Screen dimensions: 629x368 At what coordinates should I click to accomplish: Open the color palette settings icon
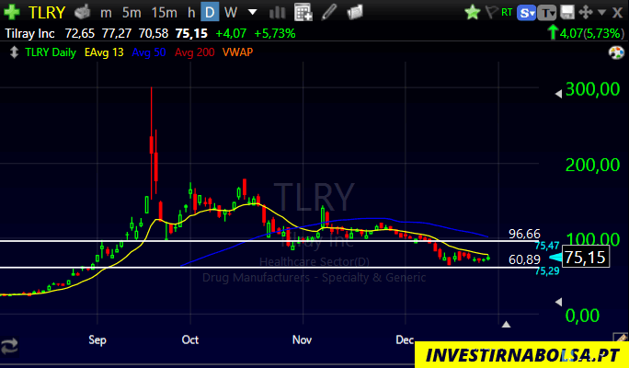click(x=616, y=52)
